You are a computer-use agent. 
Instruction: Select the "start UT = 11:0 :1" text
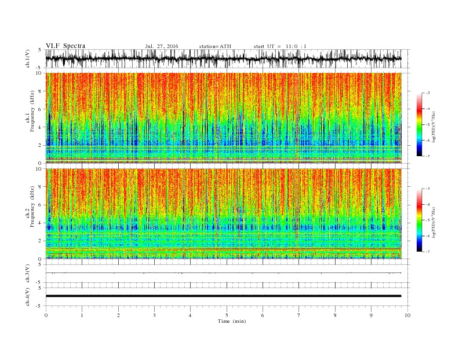tap(280, 46)
